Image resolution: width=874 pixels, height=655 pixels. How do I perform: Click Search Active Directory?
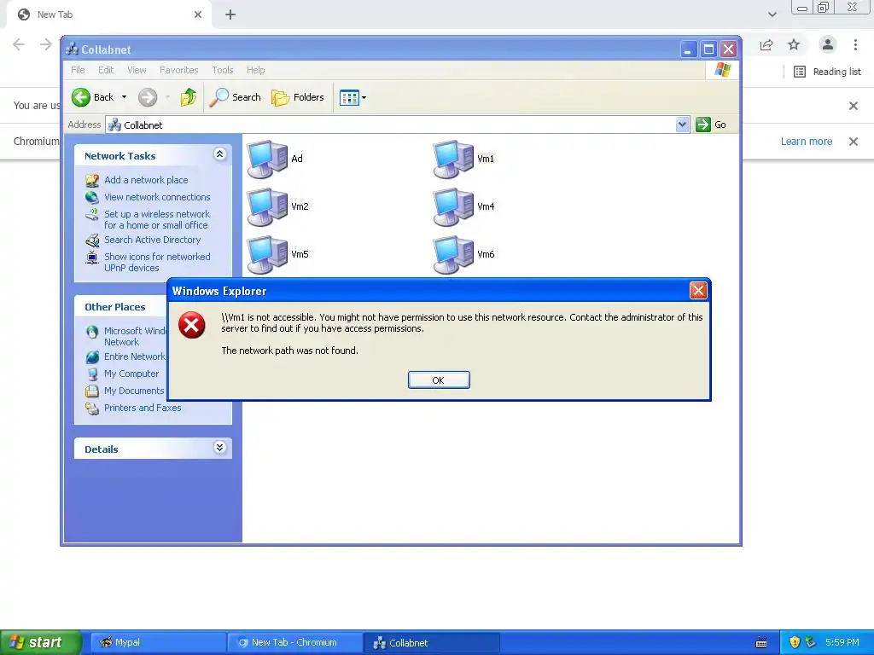(152, 240)
